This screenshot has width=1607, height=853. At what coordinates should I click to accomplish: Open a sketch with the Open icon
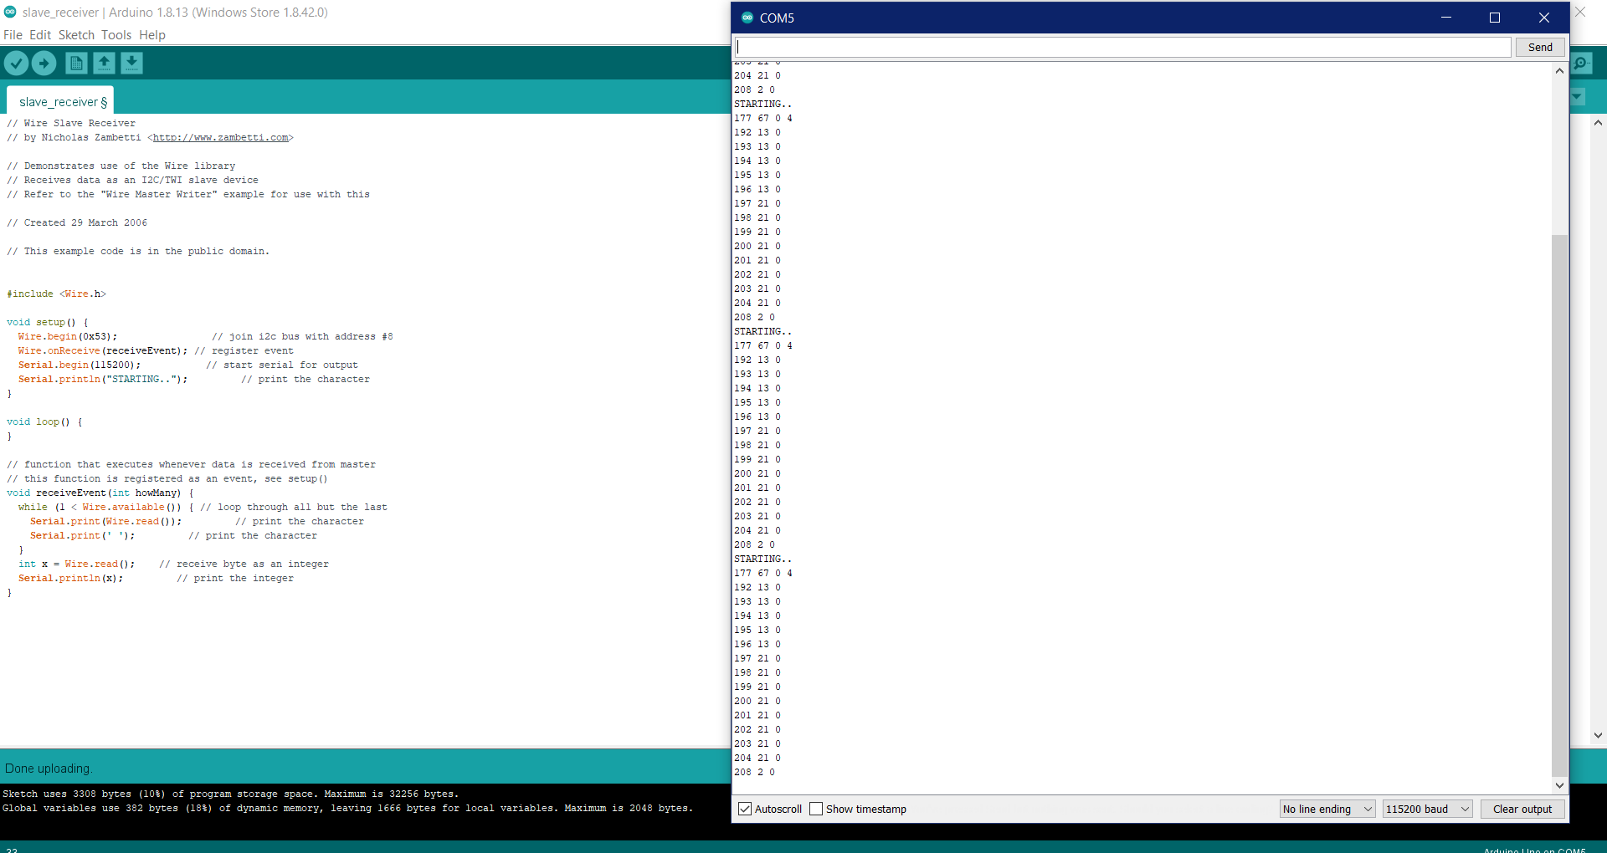point(104,63)
